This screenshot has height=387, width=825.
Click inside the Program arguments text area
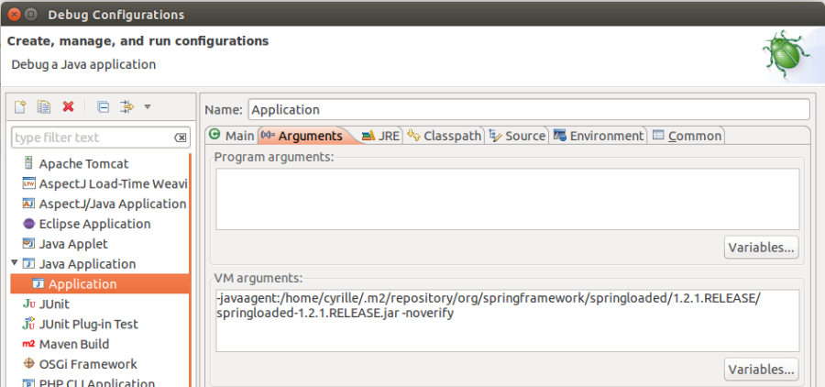coord(507,199)
